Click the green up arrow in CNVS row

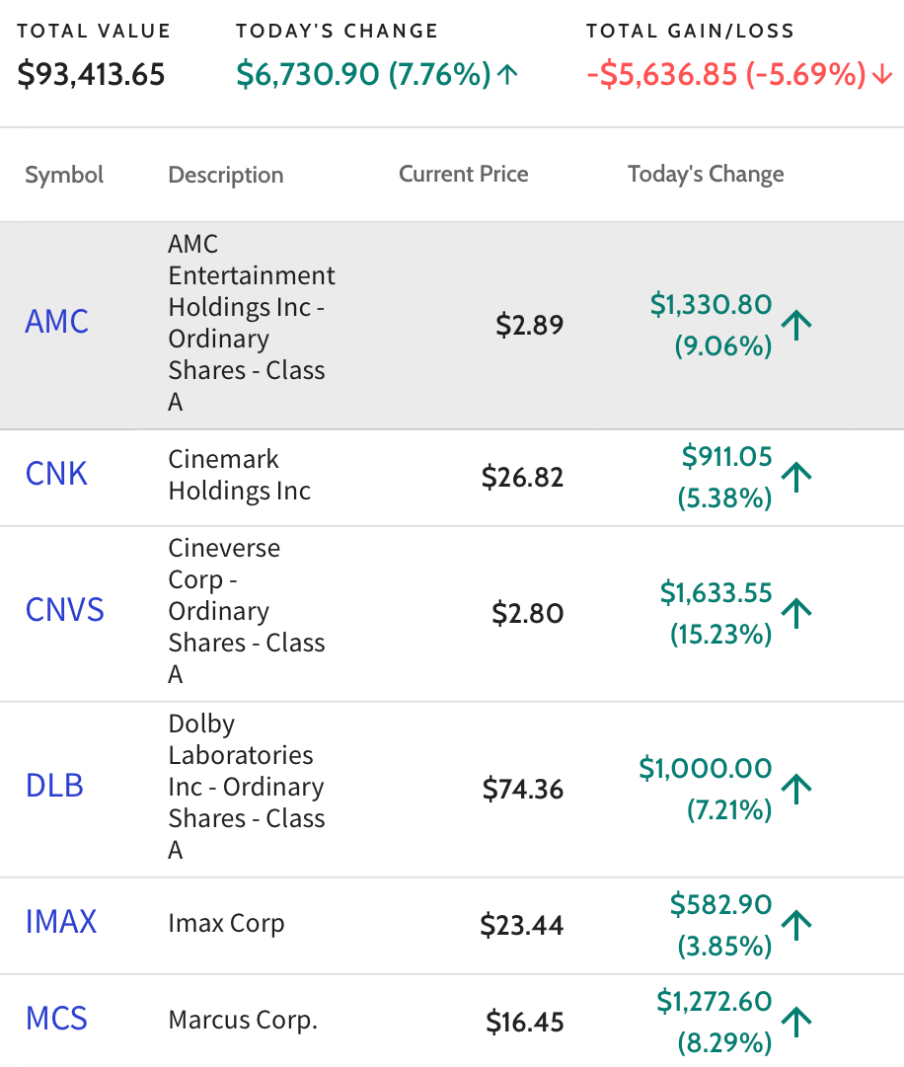tap(796, 613)
